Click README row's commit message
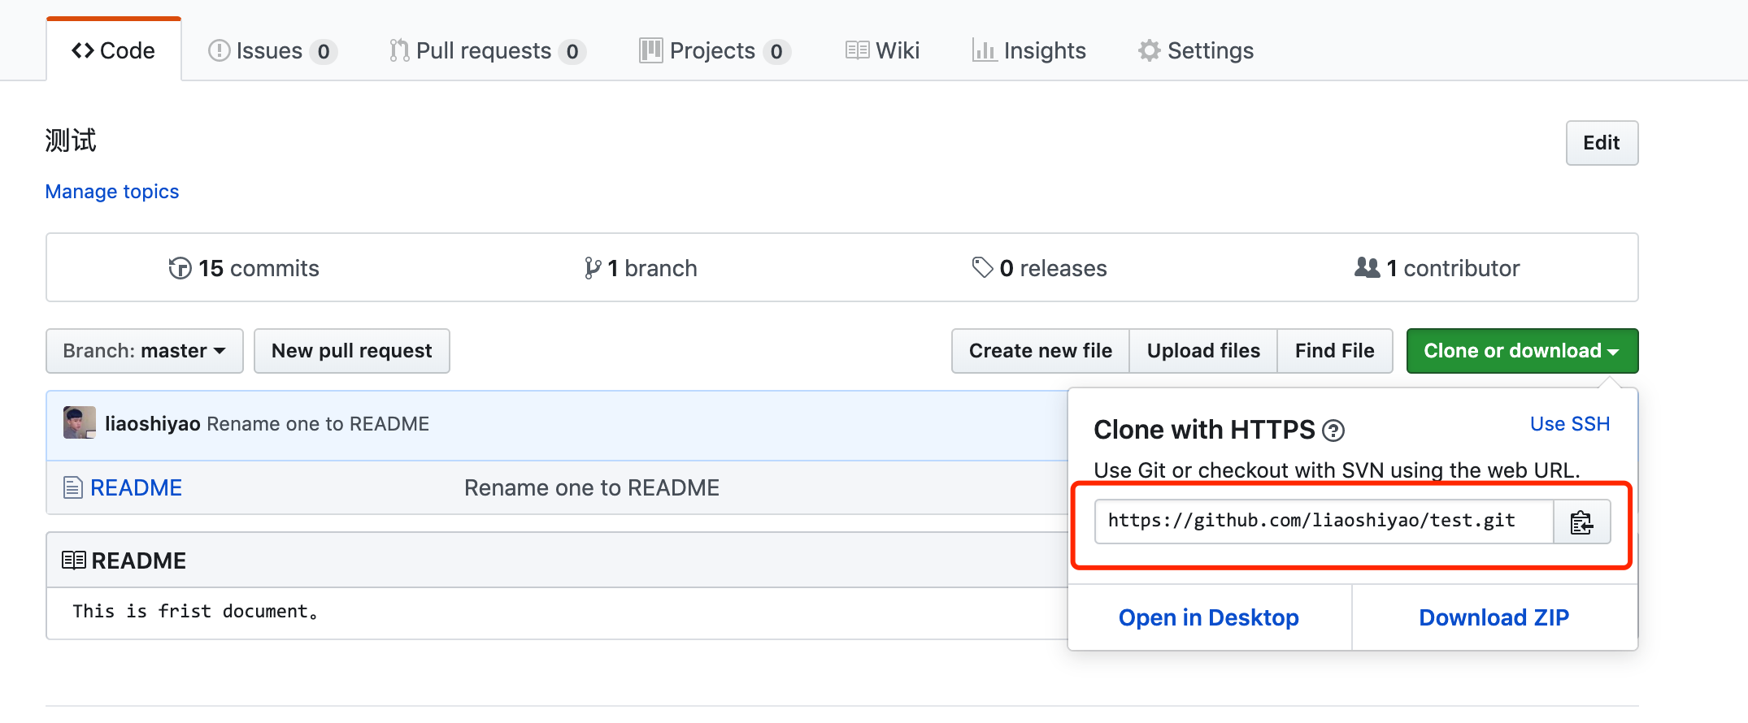Screen dimensions: 1748x723 592,487
